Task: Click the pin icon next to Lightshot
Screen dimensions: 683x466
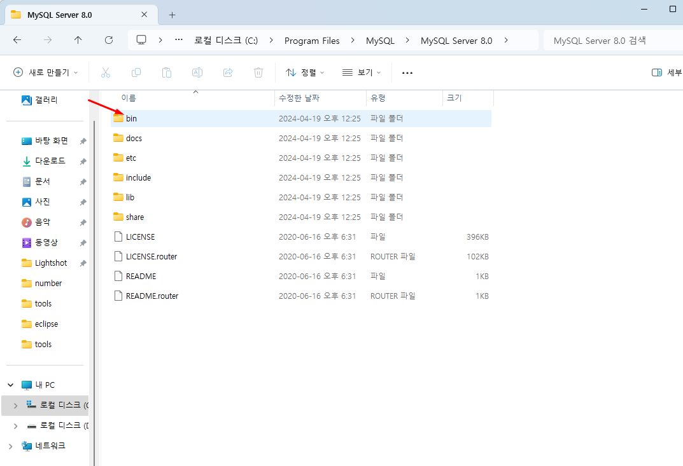Action: pos(83,263)
